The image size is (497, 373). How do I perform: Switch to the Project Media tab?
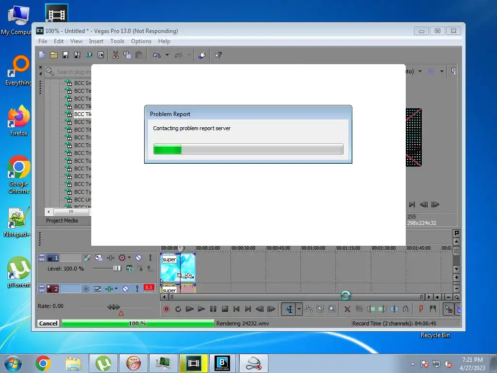click(x=62, y=220)
